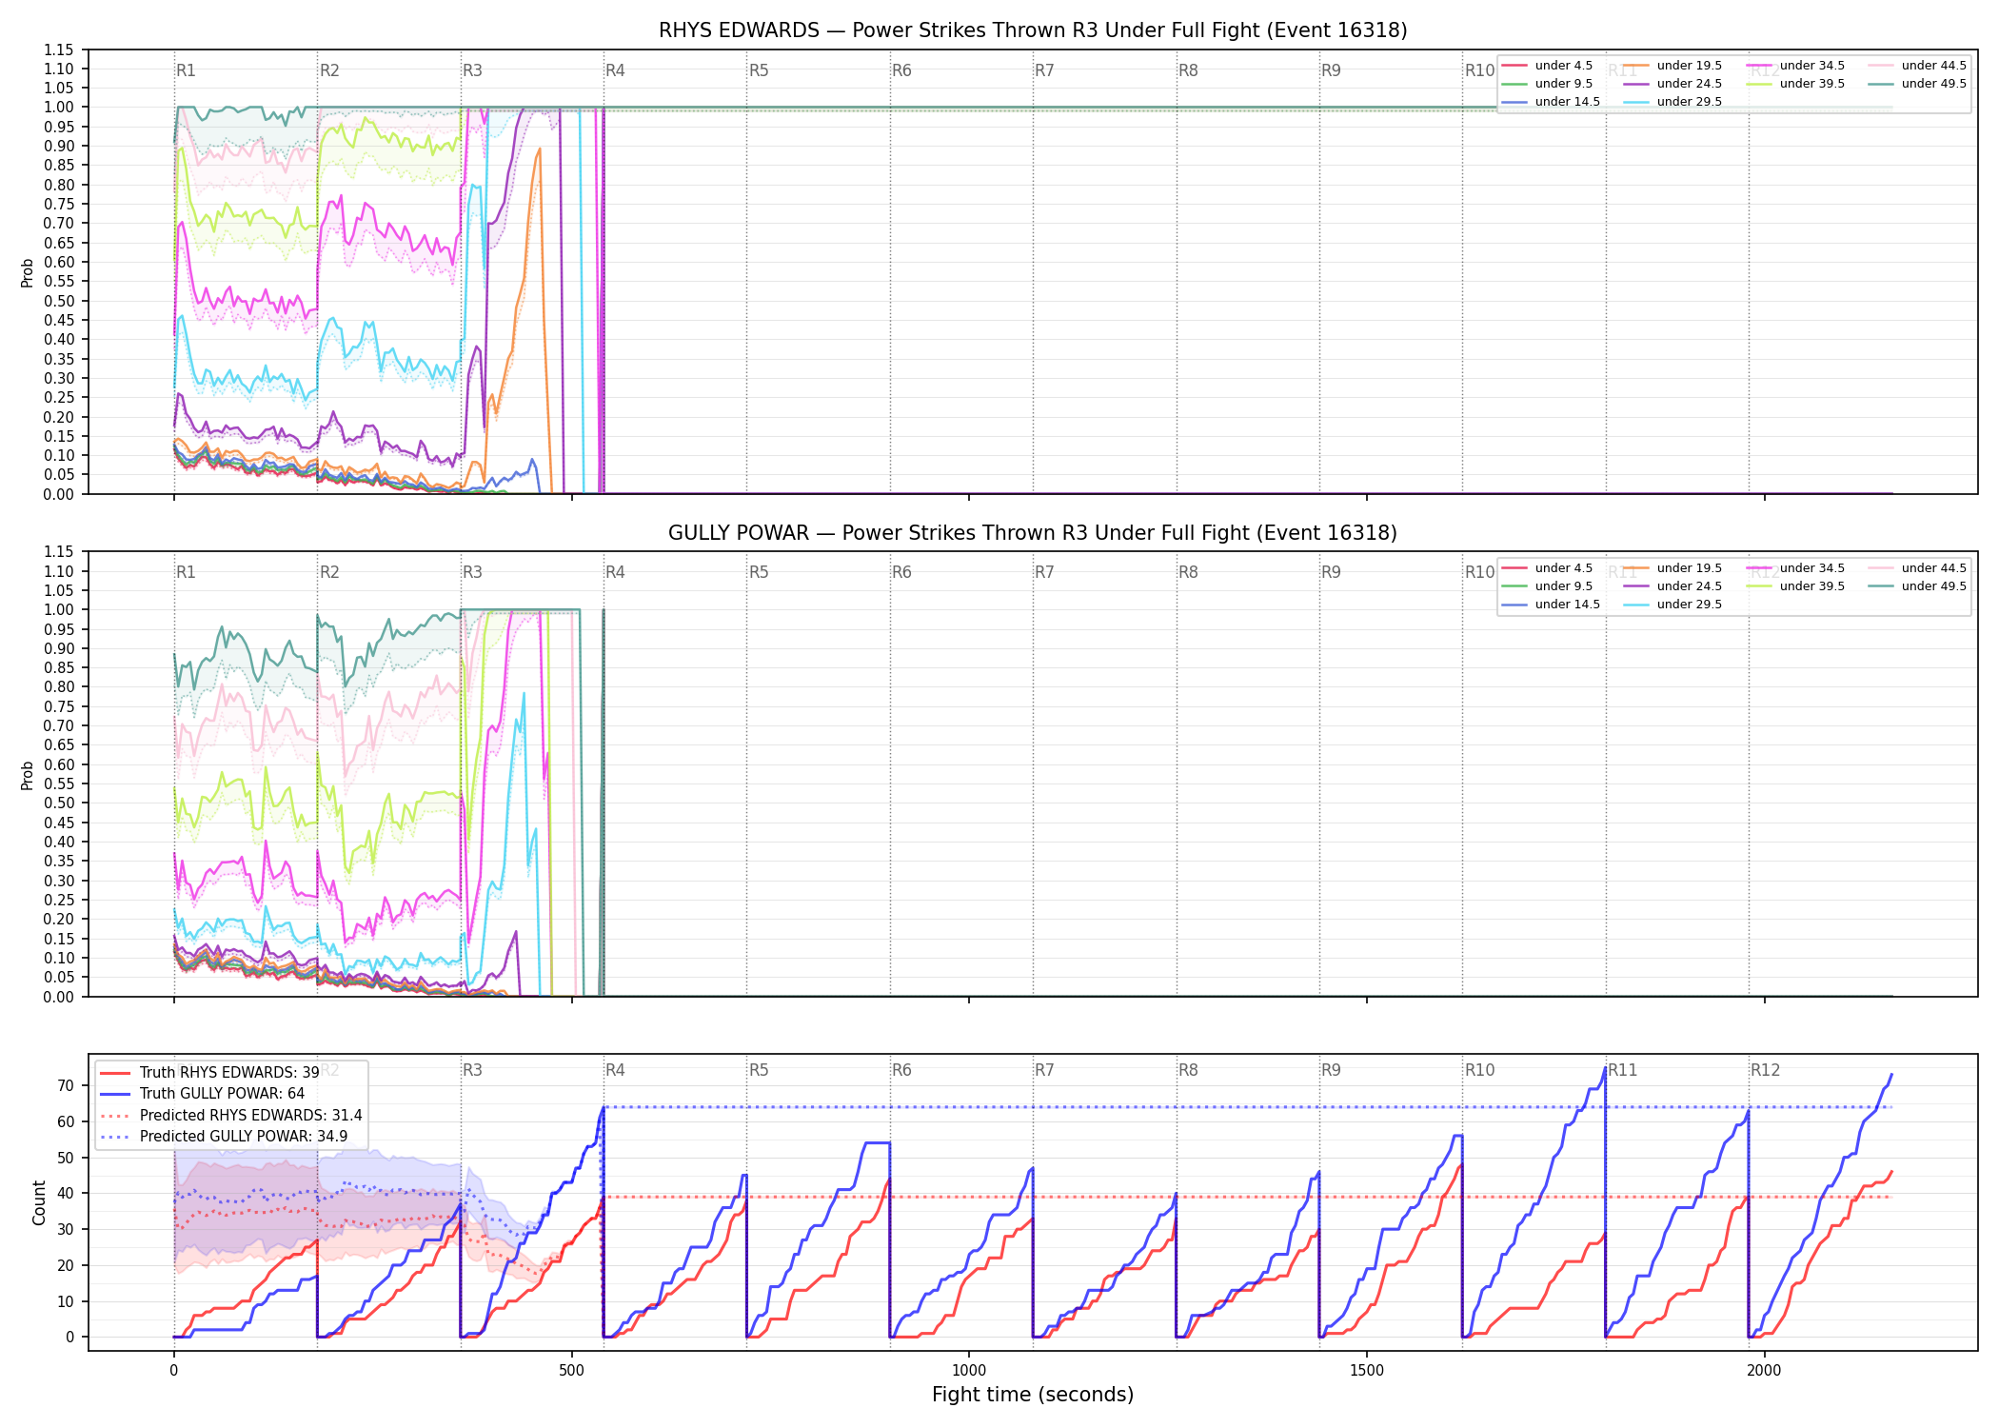Click the 'under 4.5' legend entry in top chart
The image size is (1999, 1428).
pyautogui.click(x=1548, y=66)
